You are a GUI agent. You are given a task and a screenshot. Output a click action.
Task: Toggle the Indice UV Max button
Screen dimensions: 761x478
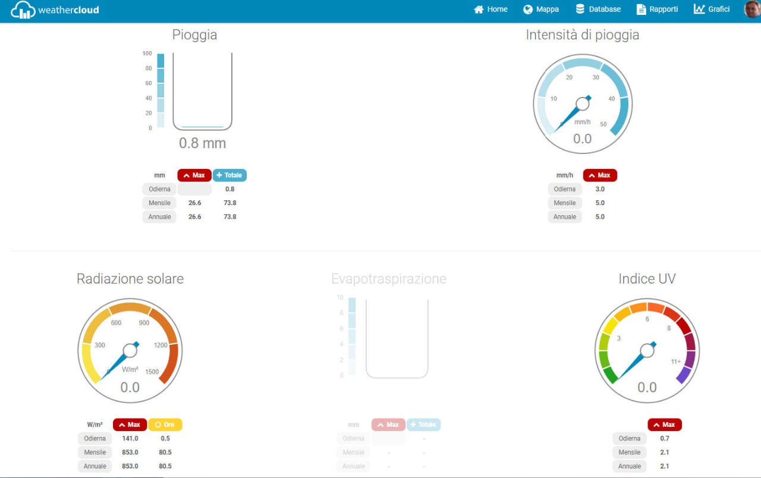tap(664, 424)
